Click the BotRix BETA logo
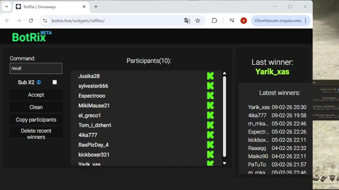339x190 pixels. (32, 36)
